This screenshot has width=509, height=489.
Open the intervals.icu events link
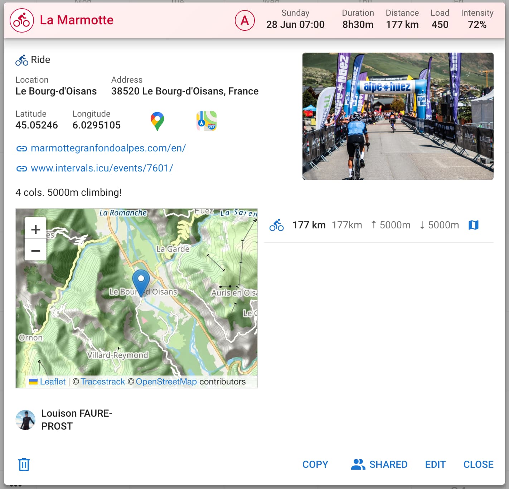point(102,168)
